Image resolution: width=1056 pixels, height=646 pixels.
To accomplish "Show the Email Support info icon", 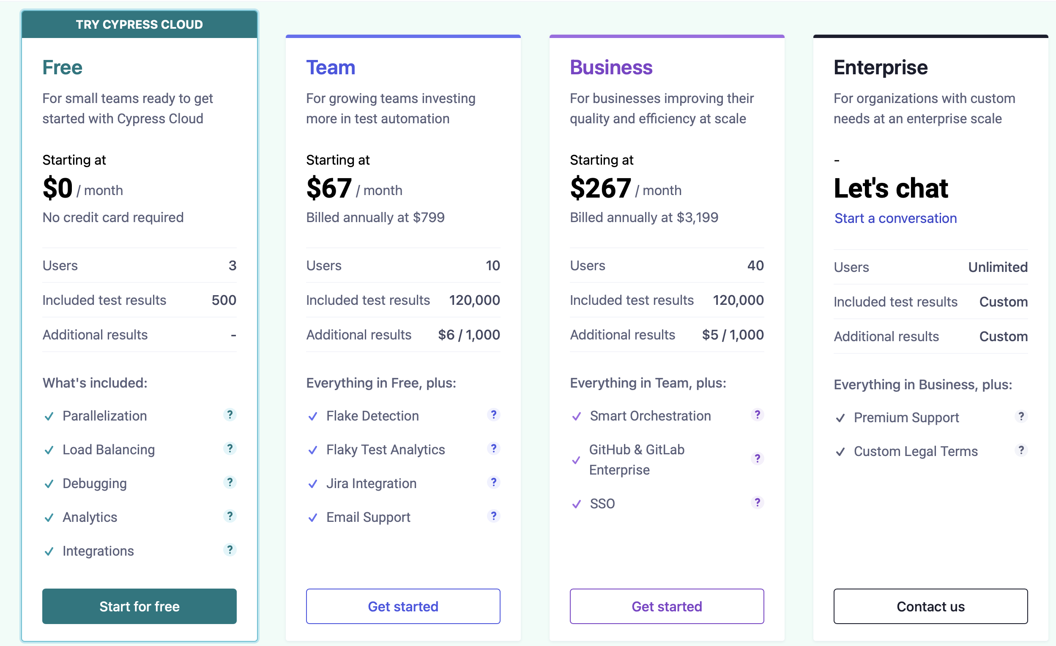I will click(x=494, y=516).
